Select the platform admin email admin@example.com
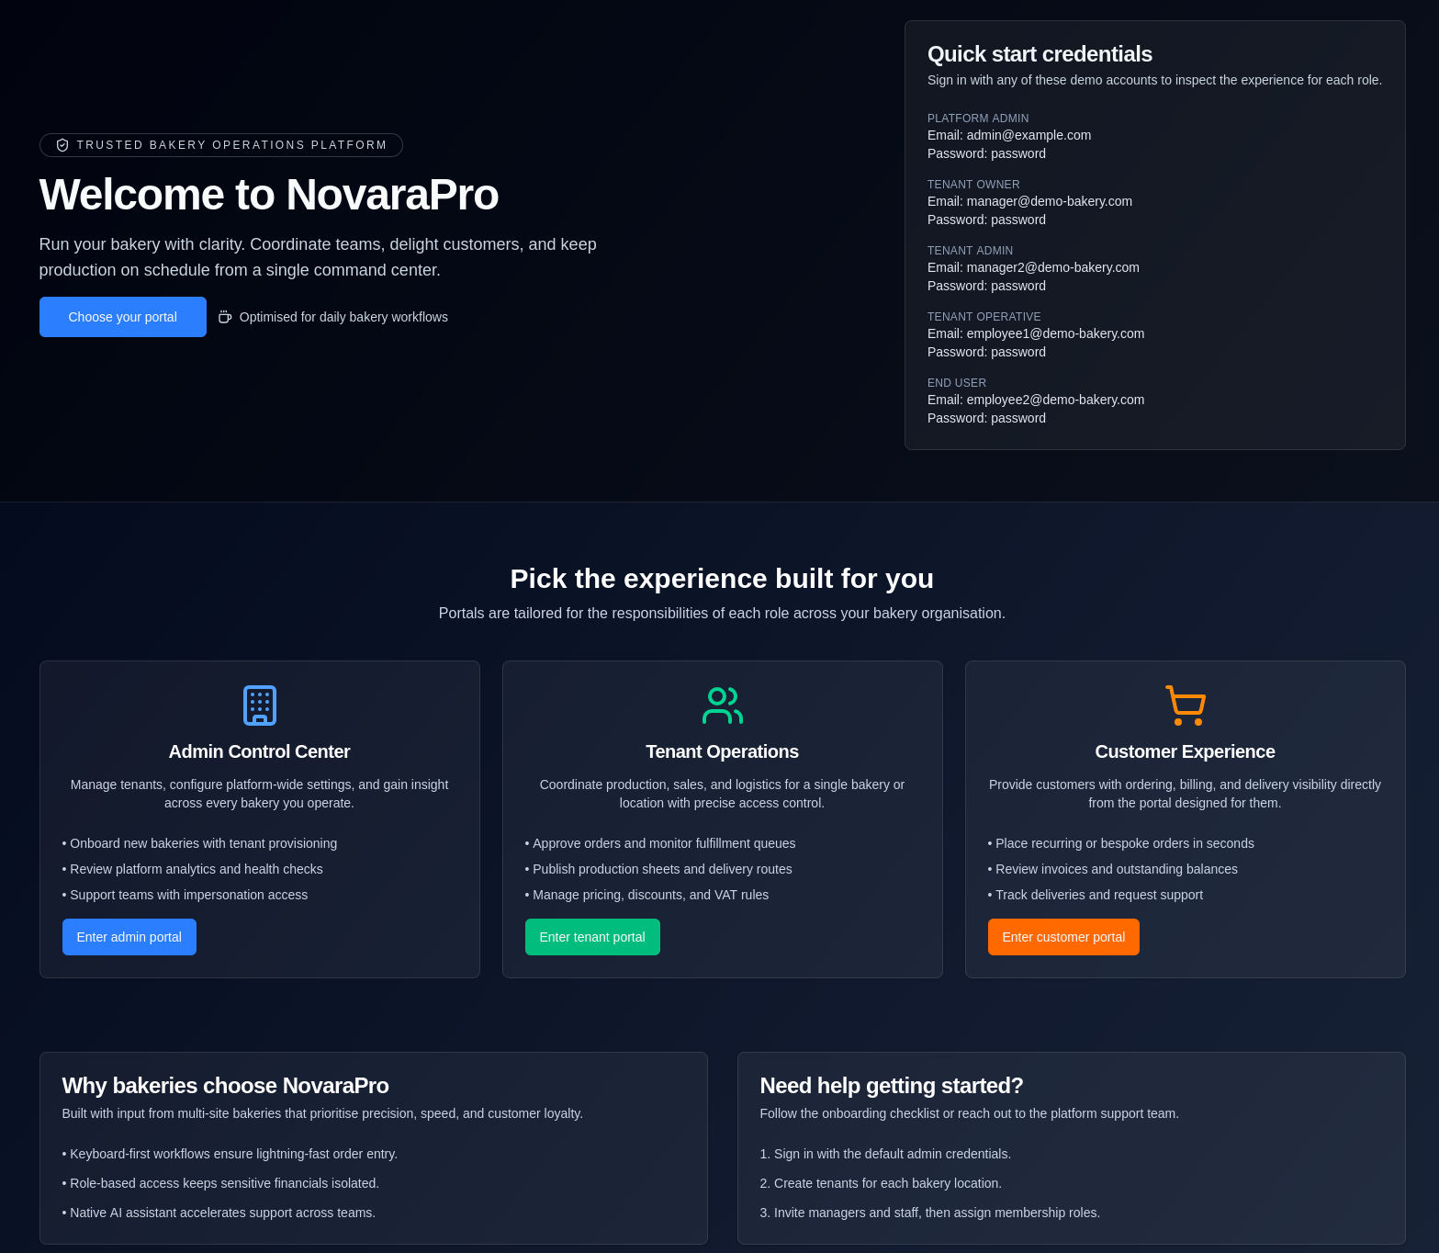Image resolution: width=1439 pixels, height=1253 pixels. 1029,135
